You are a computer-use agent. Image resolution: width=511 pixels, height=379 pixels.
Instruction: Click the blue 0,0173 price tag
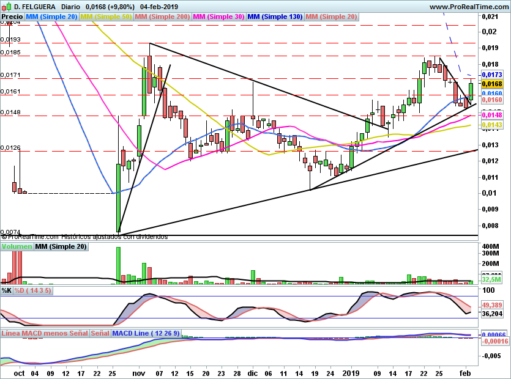click(492, 74)
